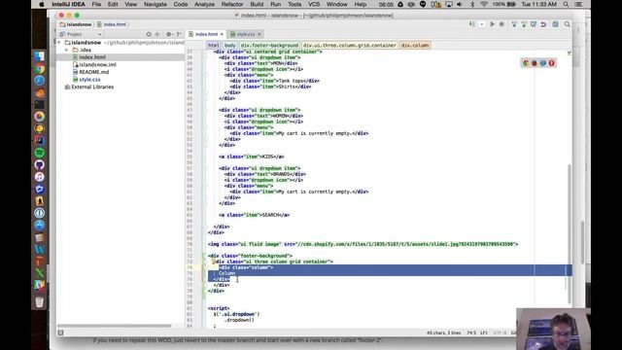Screen dimensions: 622x350
Task: Close the index.html editor tab
Action: pyautogui.click(x=222, y=34)
